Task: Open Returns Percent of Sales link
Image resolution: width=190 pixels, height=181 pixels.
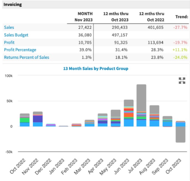Action: pyautogui.click(x=27, y=57)
